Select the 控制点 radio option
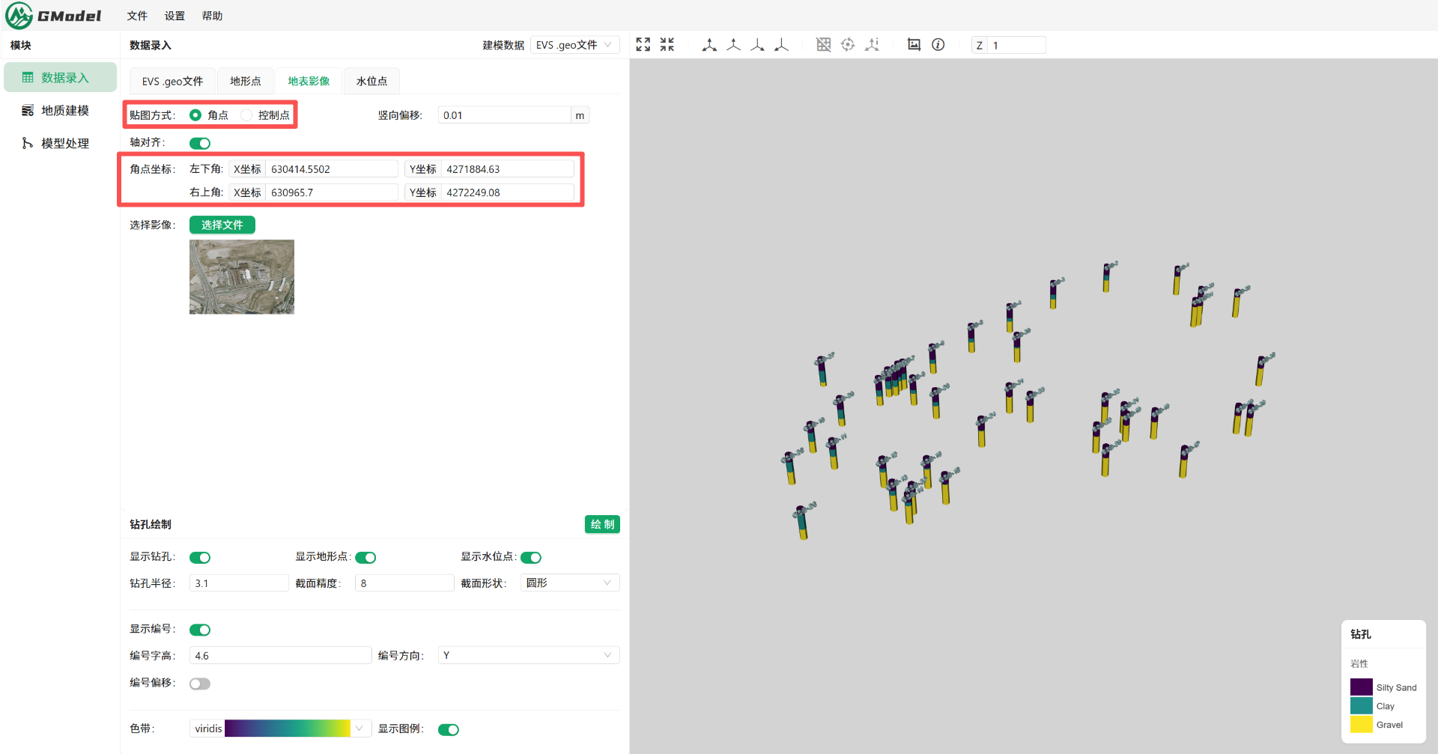Screen dimensions: 1438x754 point(246,115)
